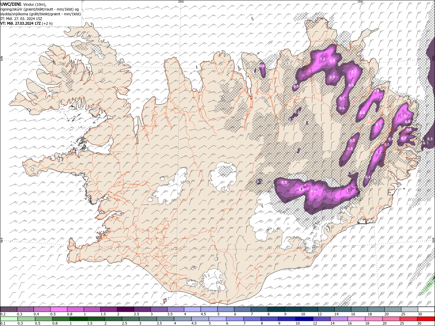Image resolution: width=435 pixels, height=326 pixels.
Task: Click the 20W longitude label
Action: pos(181,2)
